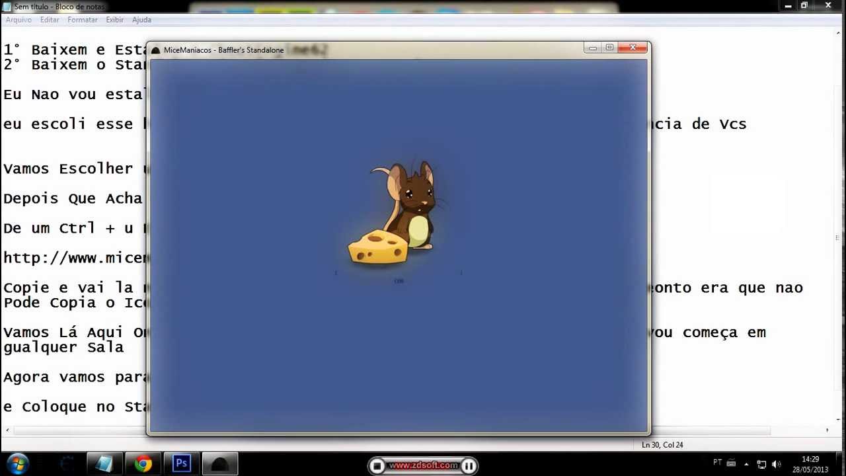The image size is (846, 476).
Task: Open Notepad from the taskbar
Action: pyautogui.click(x=104, y=464)
